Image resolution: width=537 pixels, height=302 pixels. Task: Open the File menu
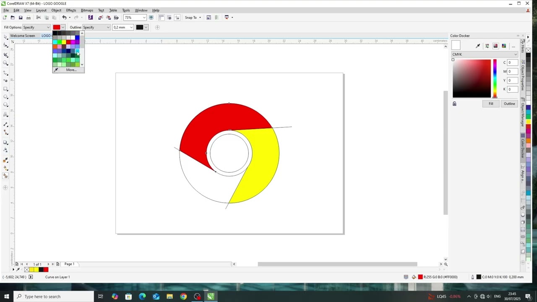[x=6, y=10]
